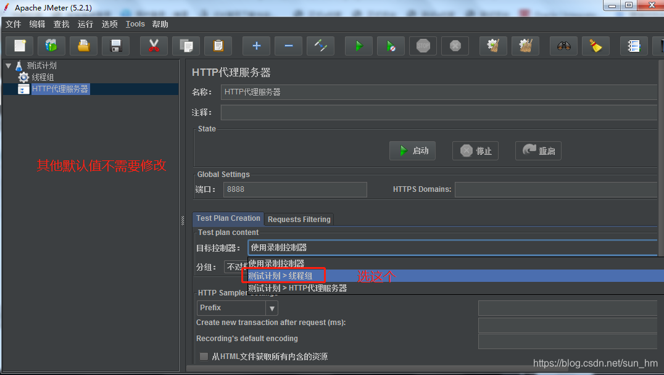The height and width of the screenshot is (375, 664).
Task: Open the 文件 menu
Action: (x=13, y=24)
